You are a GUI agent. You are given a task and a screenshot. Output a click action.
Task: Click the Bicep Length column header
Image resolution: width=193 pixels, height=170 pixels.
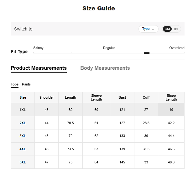tap(171, 97)
